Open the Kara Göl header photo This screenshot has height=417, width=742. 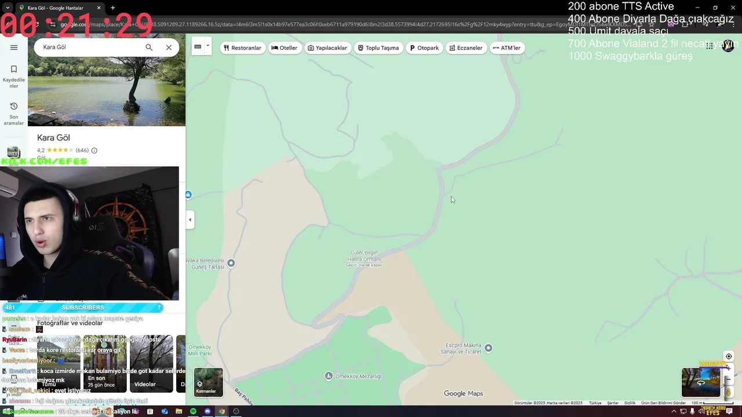coord(107,91)
